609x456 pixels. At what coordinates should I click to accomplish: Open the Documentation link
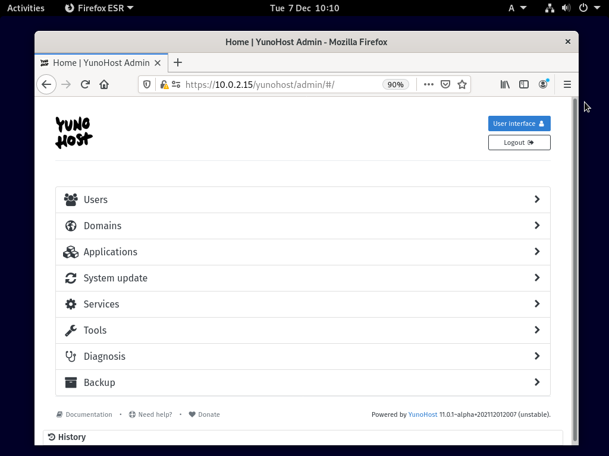(84, 414)
